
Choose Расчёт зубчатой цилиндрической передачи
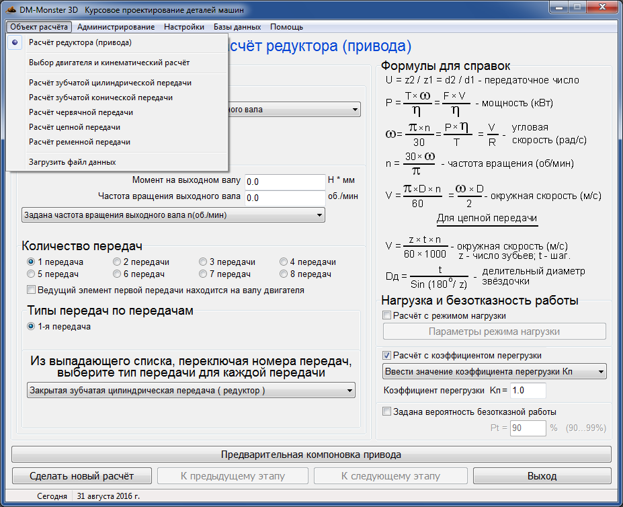(117, 83)
